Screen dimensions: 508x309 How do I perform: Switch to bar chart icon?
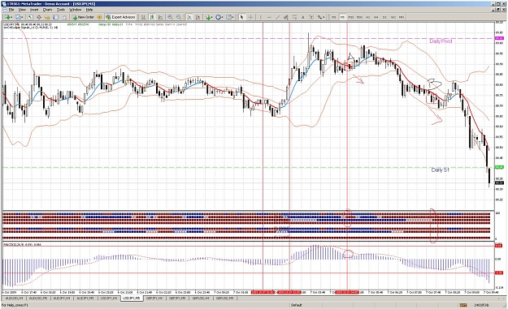(143, 17)
